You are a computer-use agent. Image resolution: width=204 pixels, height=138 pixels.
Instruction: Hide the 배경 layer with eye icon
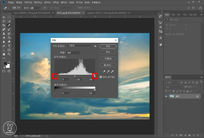pos(166,96)
